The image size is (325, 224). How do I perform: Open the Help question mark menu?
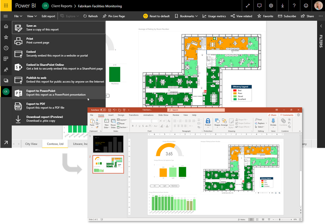click(x=294, y=6)
